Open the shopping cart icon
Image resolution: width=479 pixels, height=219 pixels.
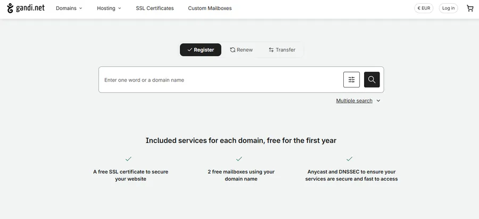coord(470,8)
